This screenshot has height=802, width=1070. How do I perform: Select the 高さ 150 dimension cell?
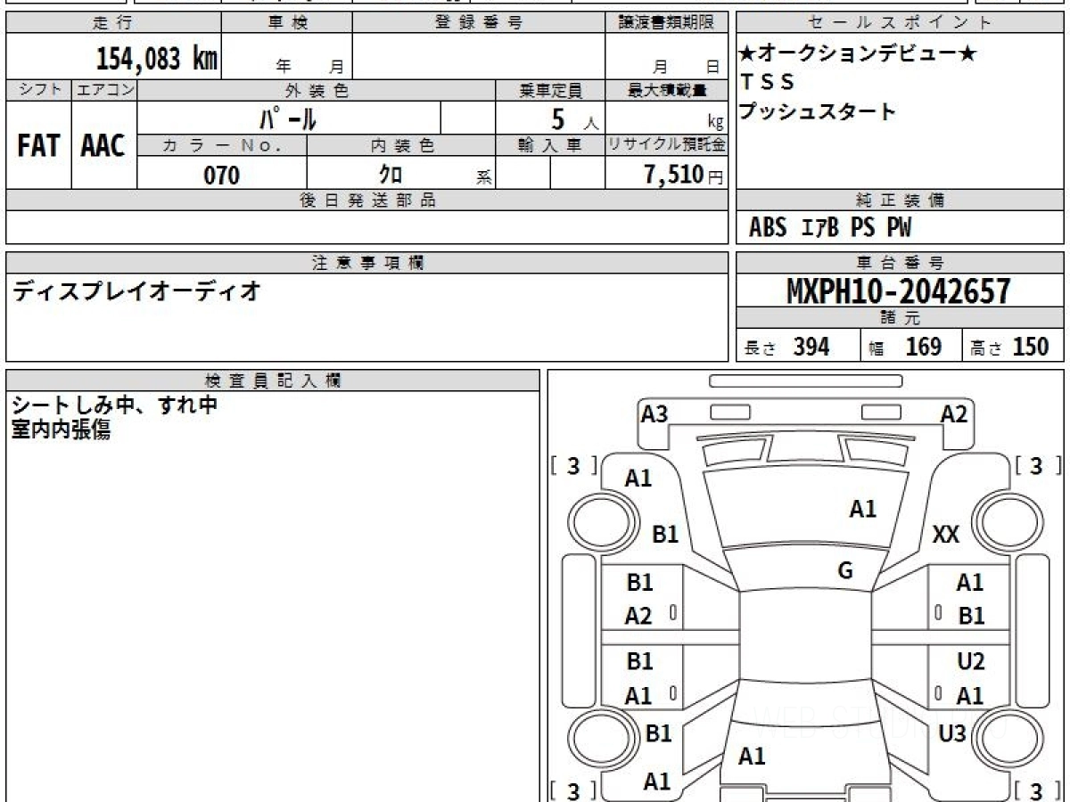click(1014, 347)
